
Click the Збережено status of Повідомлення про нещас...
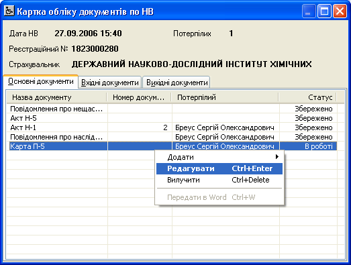coord(313,109)
